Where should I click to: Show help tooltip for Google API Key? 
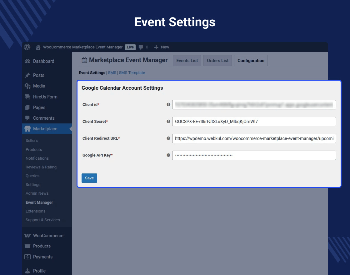(168, 155)
